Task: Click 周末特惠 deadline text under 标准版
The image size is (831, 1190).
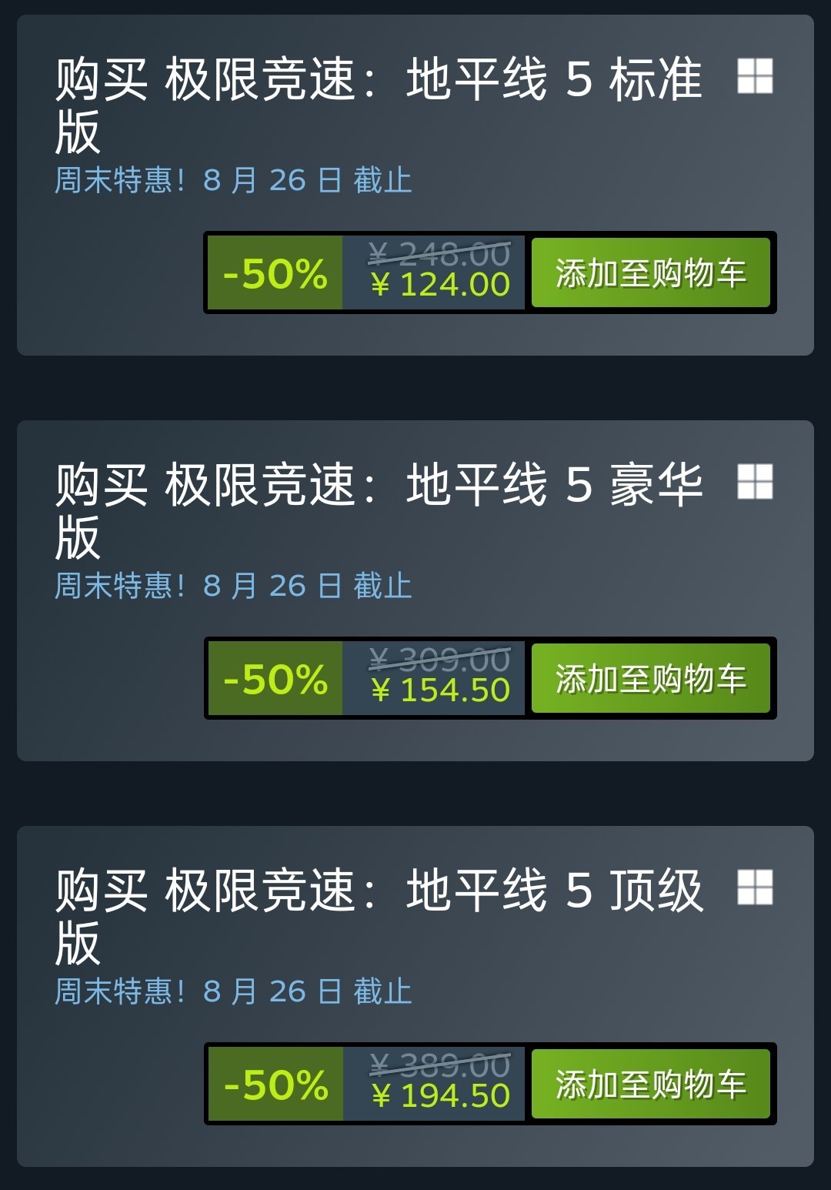Action: (x=233, y=180)
